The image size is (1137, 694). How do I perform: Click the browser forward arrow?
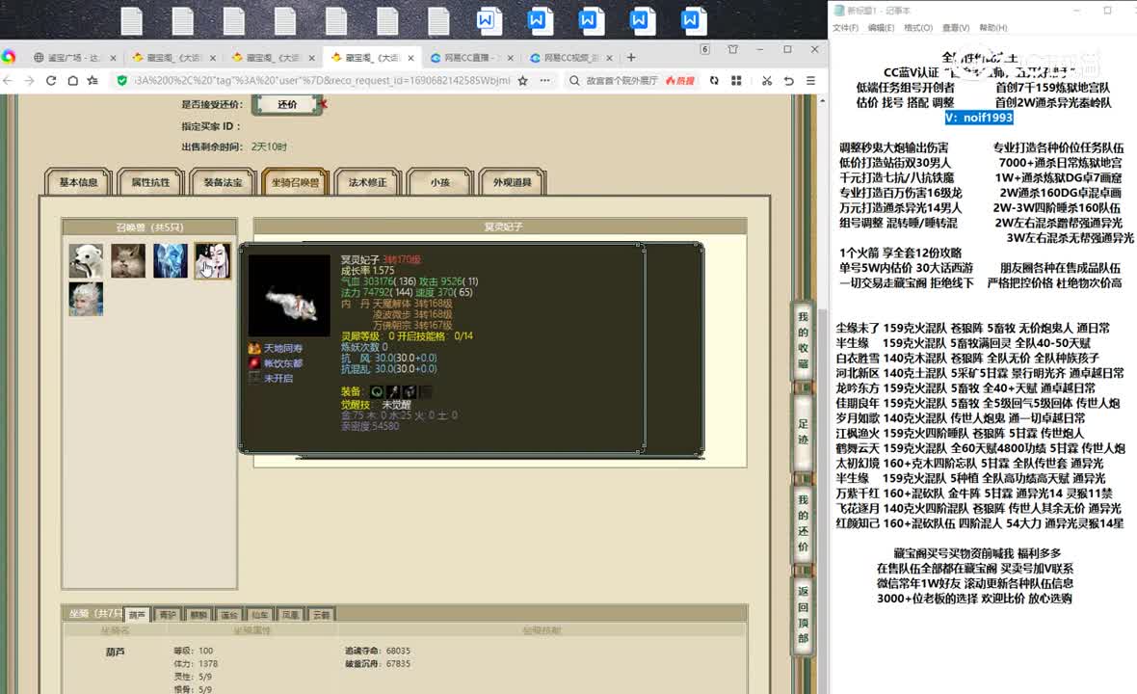point(30,81)
